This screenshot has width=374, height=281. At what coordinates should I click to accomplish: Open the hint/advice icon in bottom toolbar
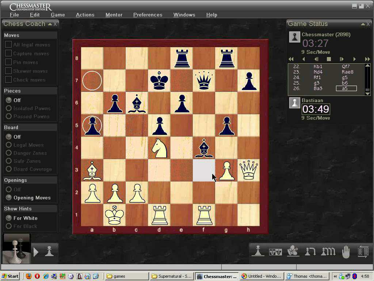tap(293, 251)
